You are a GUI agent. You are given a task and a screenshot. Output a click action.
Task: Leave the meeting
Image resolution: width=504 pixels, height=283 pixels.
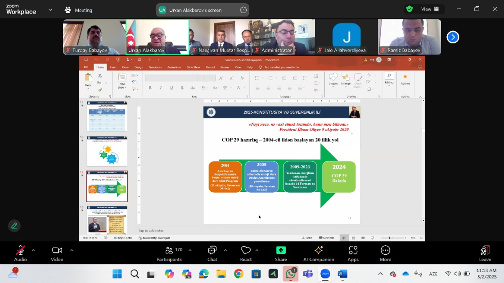click(x=485, y=253)
